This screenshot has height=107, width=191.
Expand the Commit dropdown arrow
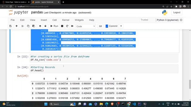coord(121,26)
